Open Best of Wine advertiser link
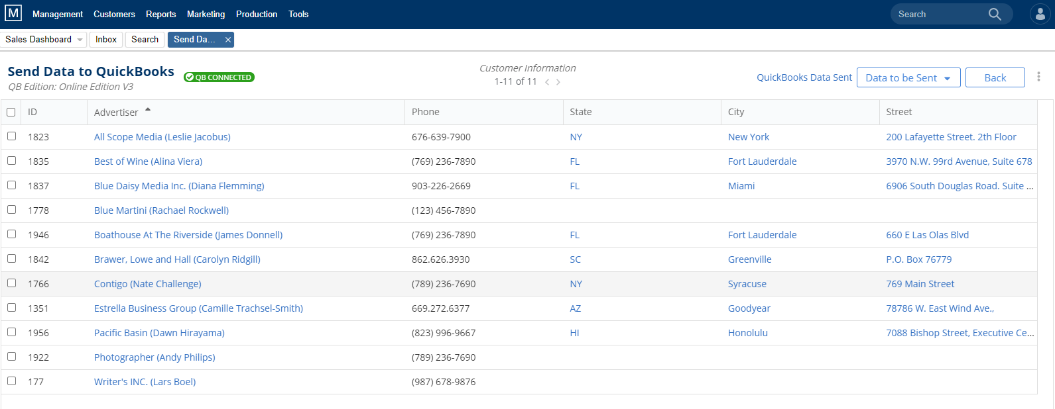Image resolution: width=1055 pixels, height=409 pixels. click(x=148, y=161)
